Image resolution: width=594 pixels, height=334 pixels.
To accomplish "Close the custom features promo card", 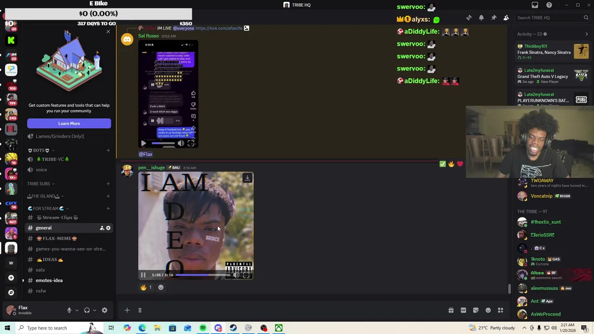I will pos(108,32).
